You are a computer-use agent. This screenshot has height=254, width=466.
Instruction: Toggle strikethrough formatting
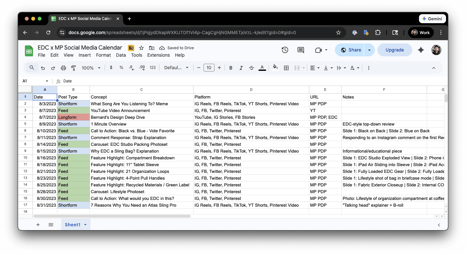(252, 68)
